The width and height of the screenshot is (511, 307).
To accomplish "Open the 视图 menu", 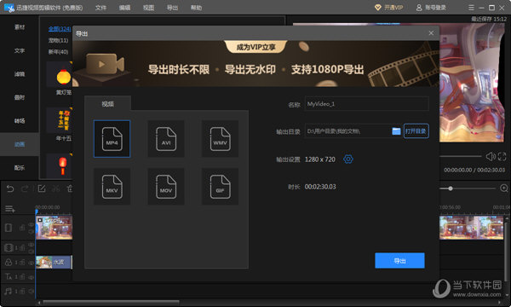I will (148, 8).
